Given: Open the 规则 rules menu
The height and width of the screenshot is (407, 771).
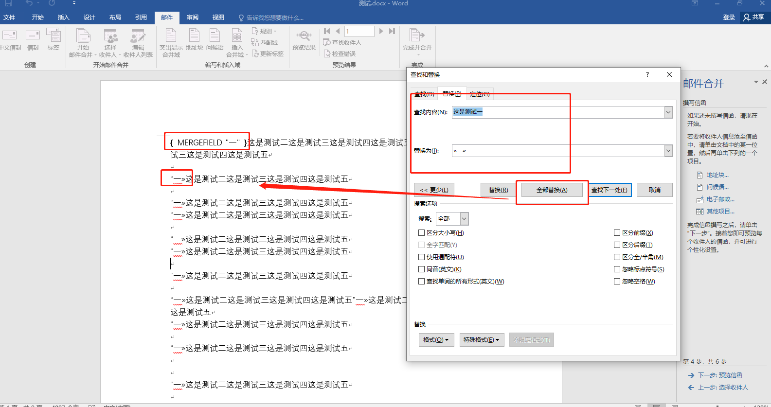Looking at the screenshot, I should (264, 31).
